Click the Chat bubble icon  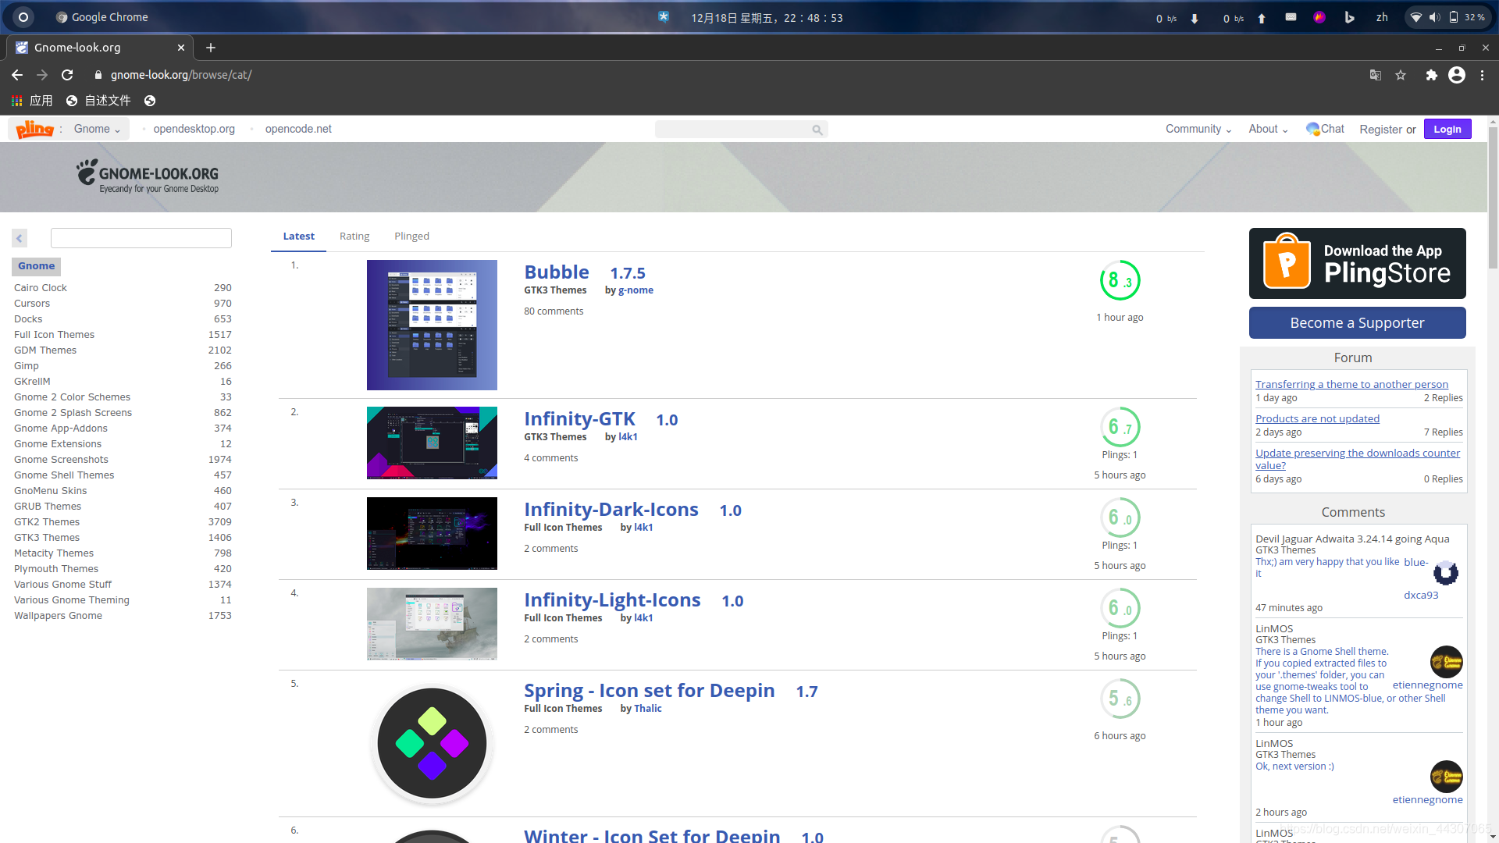[1312, 129]
